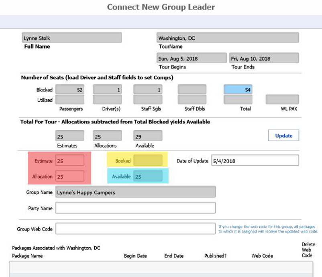Click the Full Name field
The width and height of the screenshot is (322, 277).
click(72, 38)
